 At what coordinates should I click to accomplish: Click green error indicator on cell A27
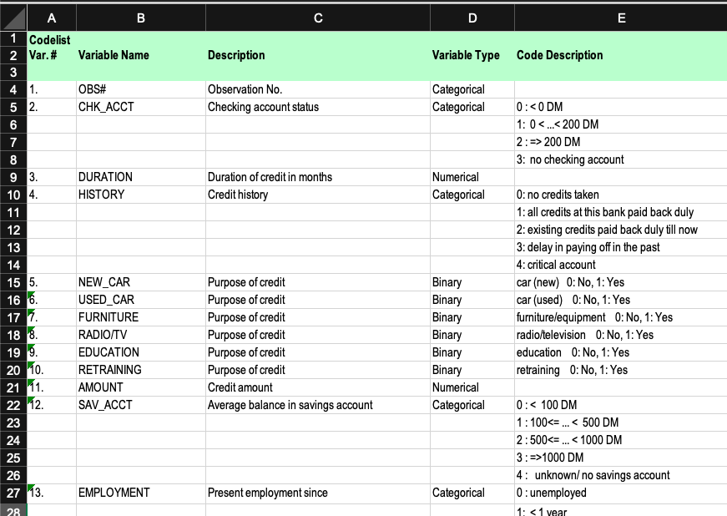point(31,488)
